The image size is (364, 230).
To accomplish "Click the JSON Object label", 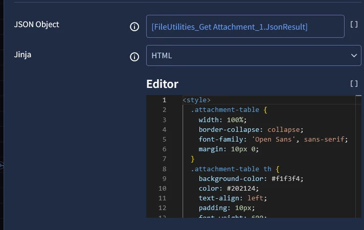I will pos(36,25).
